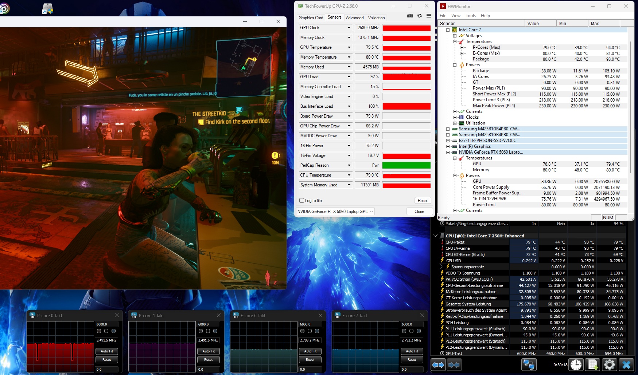This screenshot has width=638, height=375.
Task: Click HWiNFO expand columns arrows icon
Action: [438, 365]
